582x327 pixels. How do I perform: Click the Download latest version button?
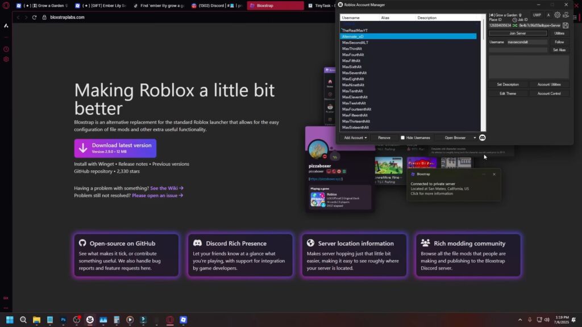coord(115,148)
